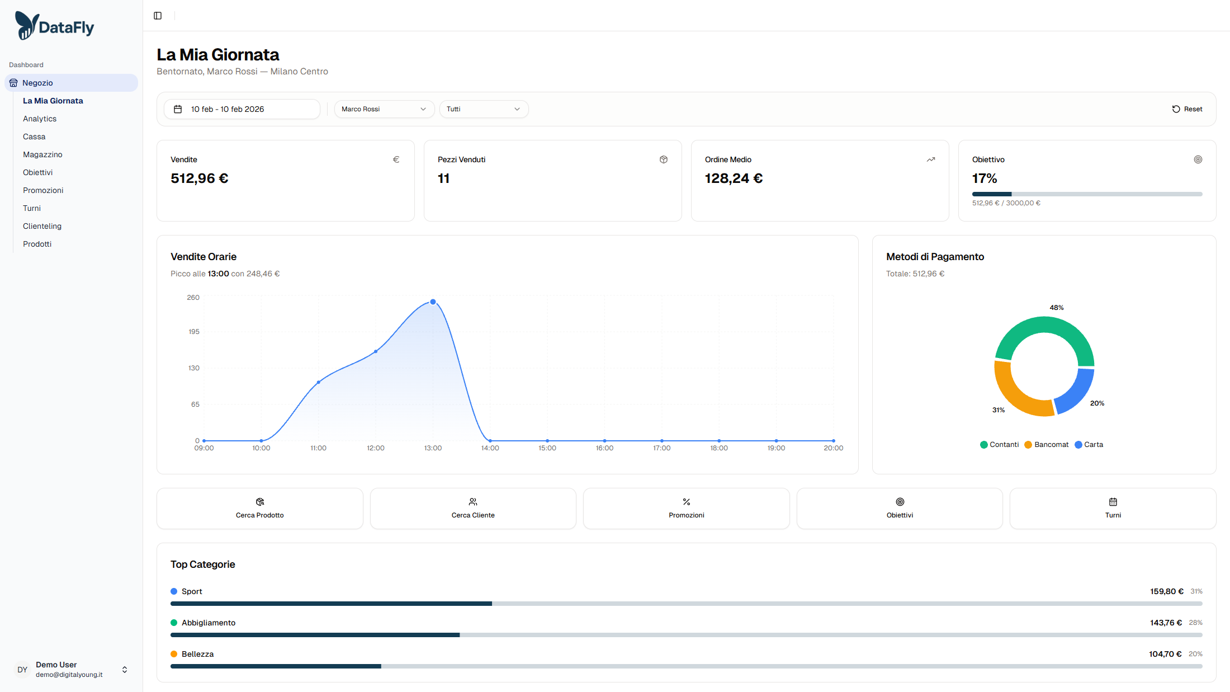Click the box icon in Pezzi Venduti card
Viewport: 1230px width, 692px height.
pos(663,159)
